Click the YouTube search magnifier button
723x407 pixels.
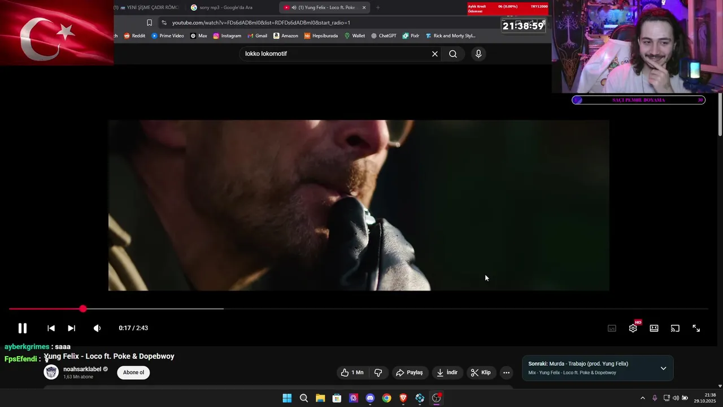click(x=453, y=54)
